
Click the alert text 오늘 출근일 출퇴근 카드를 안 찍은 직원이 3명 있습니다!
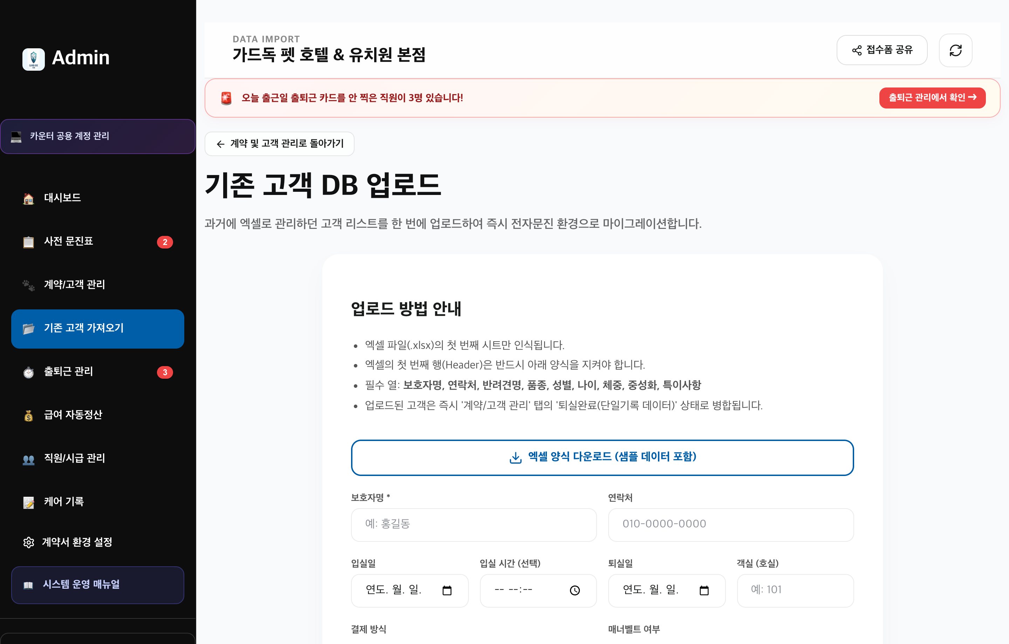coord(352,98)
